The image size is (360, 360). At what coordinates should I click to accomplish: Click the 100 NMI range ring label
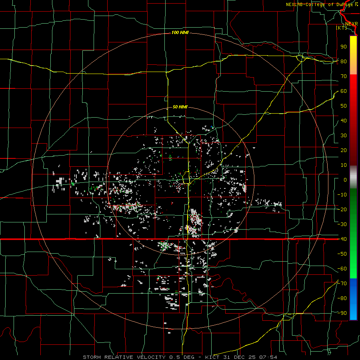point(180,33)
